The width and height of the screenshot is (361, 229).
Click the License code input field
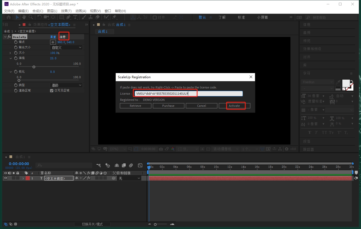(188, 94)
